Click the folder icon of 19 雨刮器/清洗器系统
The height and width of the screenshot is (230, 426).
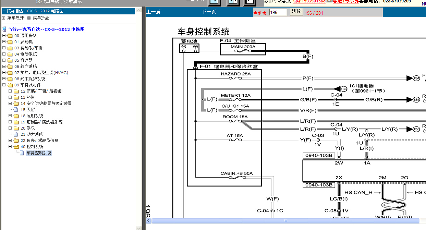[x=16, y=122]
